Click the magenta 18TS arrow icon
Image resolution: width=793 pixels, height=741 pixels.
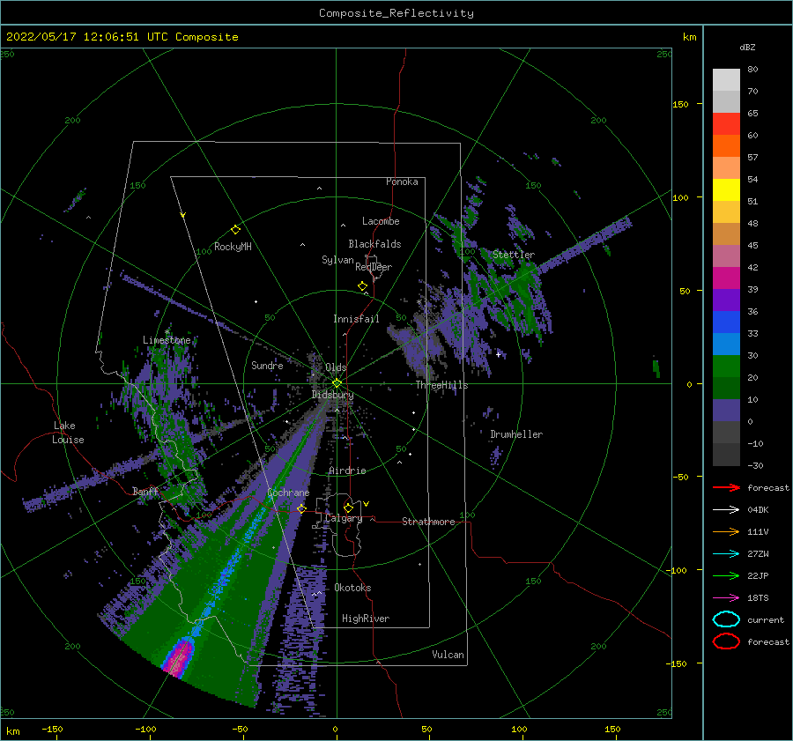coord(726,598)
